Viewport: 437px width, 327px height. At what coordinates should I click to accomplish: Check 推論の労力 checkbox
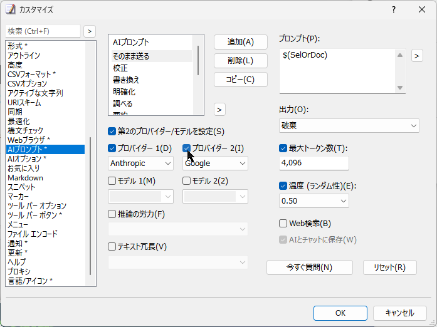[112, 214]
